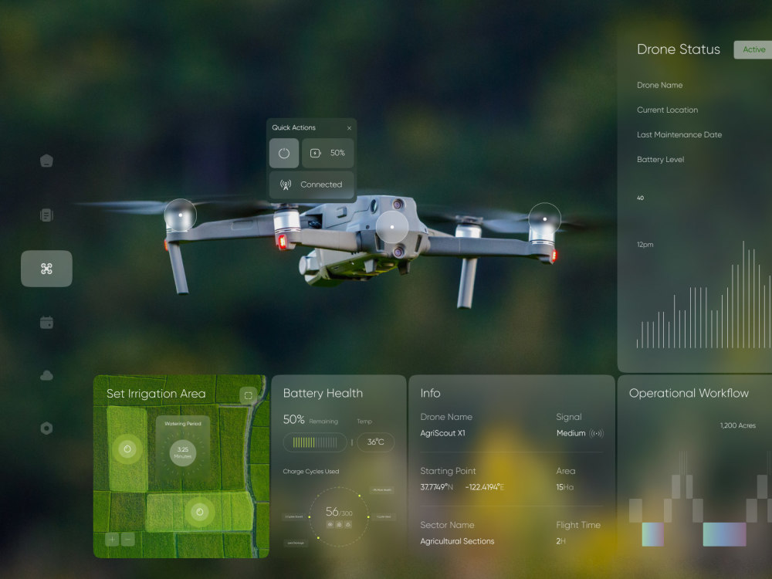Expand the irrigation map to fullscreen

pos(248,395)
